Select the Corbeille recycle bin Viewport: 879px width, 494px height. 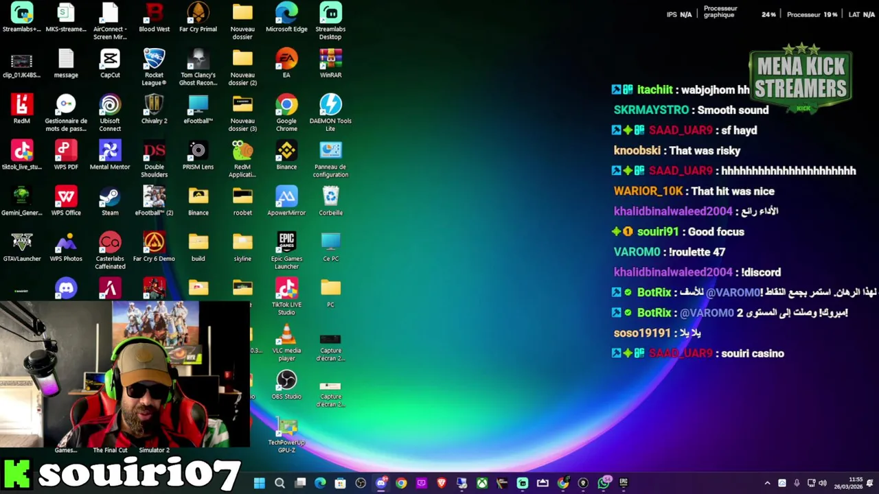pos(330,202)
